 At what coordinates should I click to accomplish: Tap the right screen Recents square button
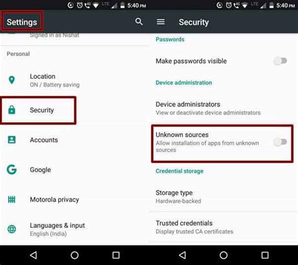click(265, 255)
